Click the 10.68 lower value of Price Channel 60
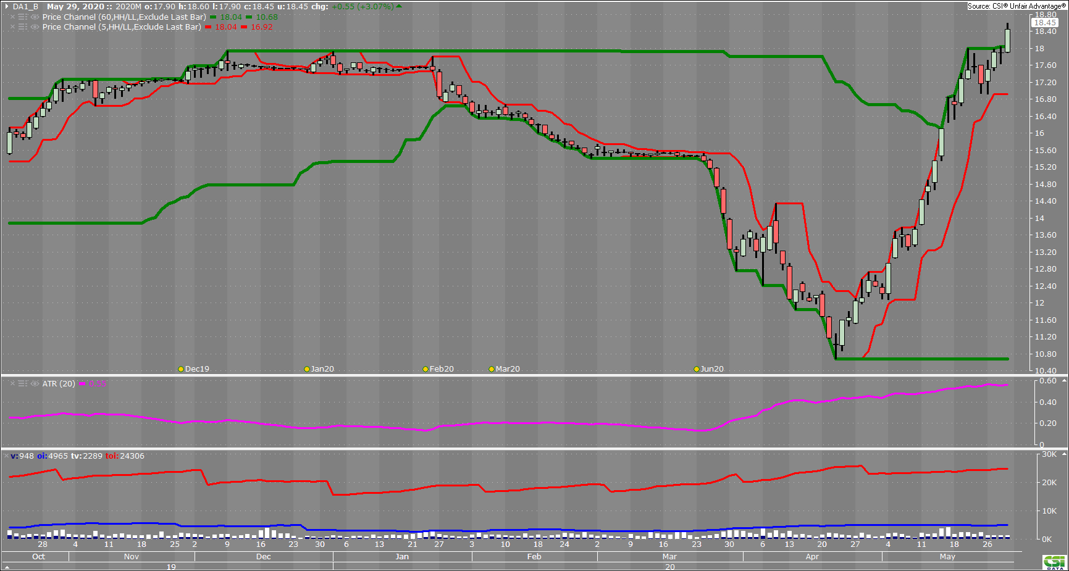 (x=267, y=17)
